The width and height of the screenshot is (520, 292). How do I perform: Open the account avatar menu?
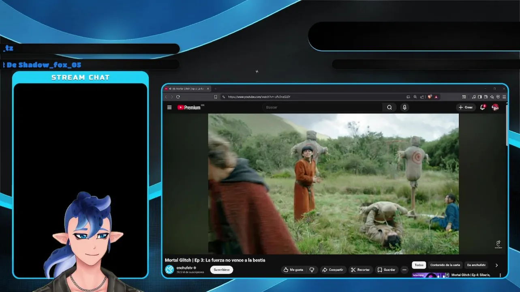pos(495,107)
